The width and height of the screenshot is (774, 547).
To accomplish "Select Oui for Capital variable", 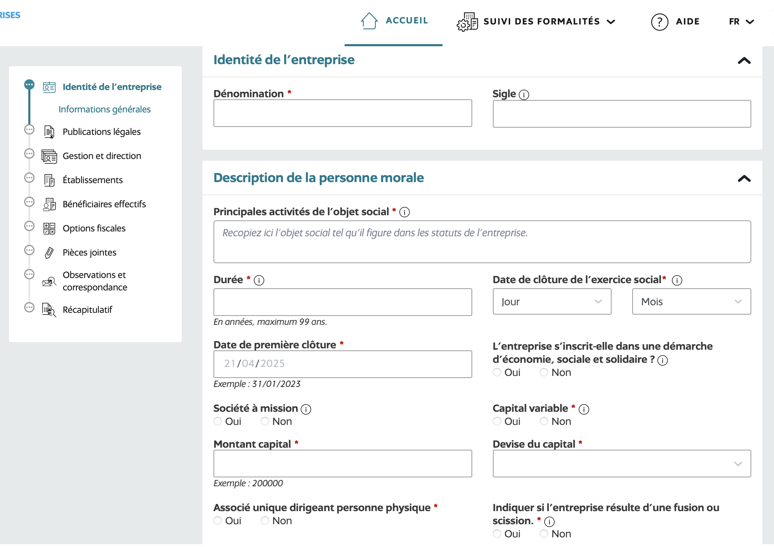I will pyautogui.click(x=497, y=421).
